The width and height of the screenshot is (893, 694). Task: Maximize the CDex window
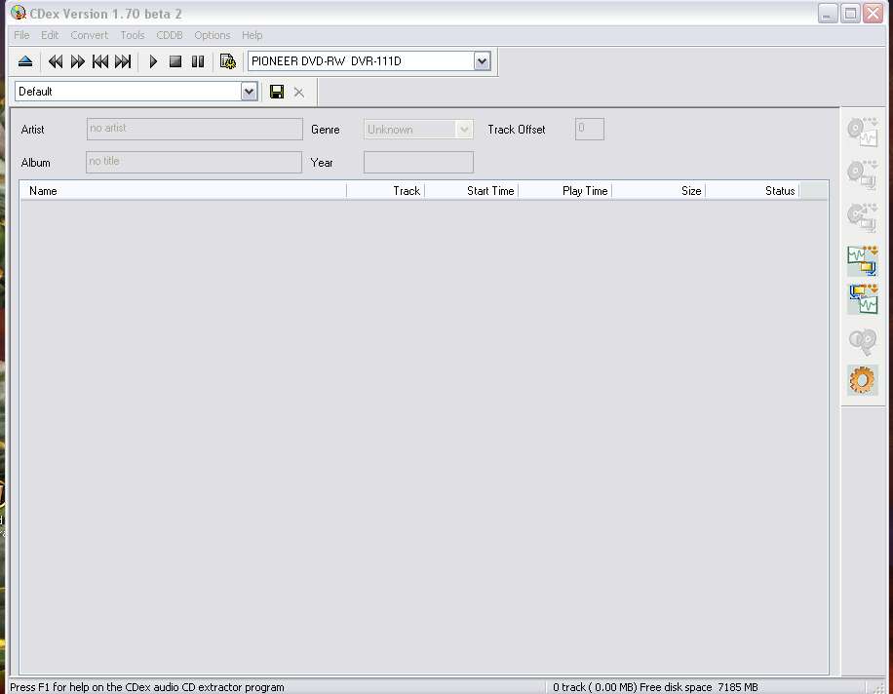click(850, 13)
